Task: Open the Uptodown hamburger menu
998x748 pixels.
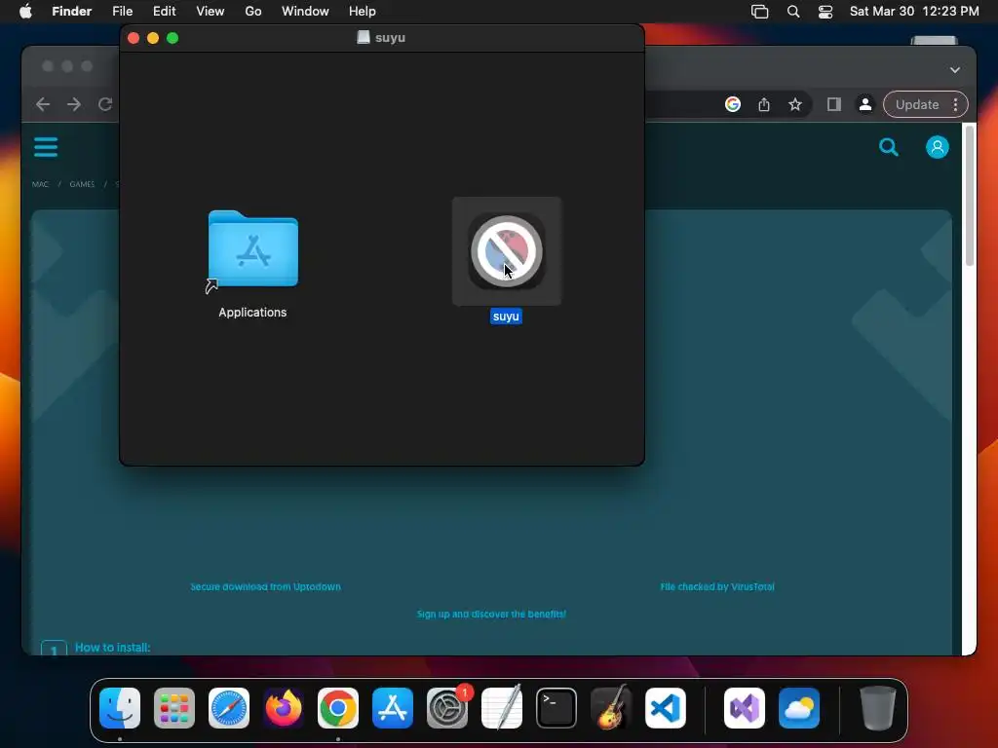Action: point(46,147)
